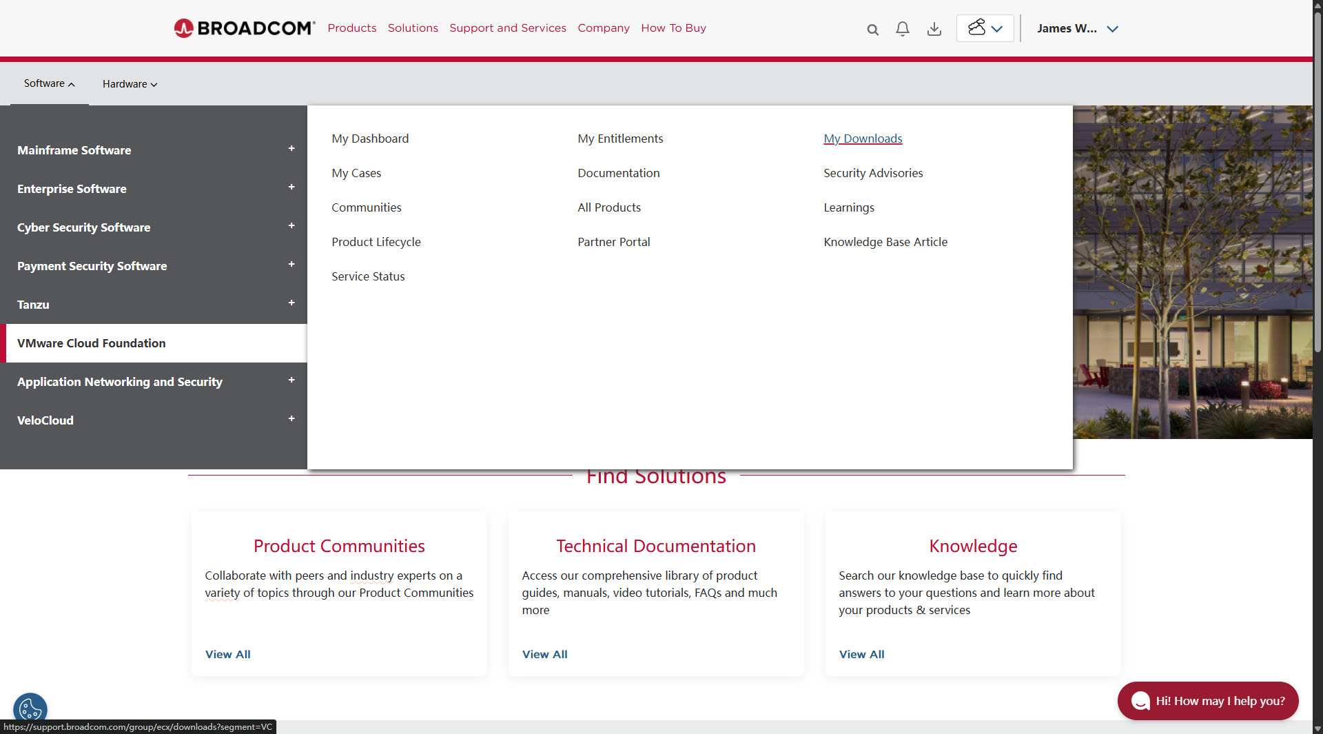1323x734 pixels.
Task: Open notifications bell icon
Action: 903,29
